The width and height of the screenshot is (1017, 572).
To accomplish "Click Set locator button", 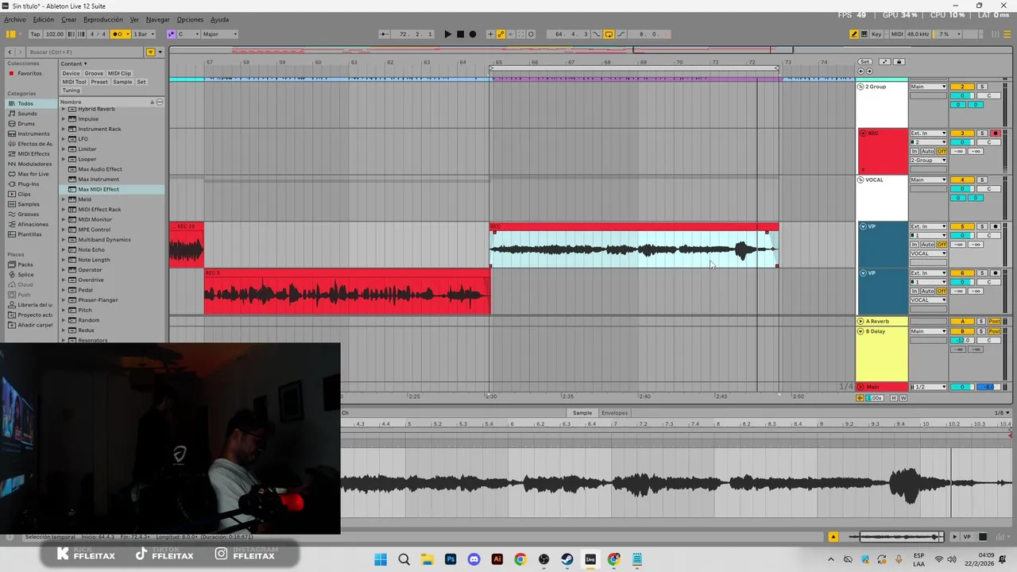I will [x=864, y=61].
